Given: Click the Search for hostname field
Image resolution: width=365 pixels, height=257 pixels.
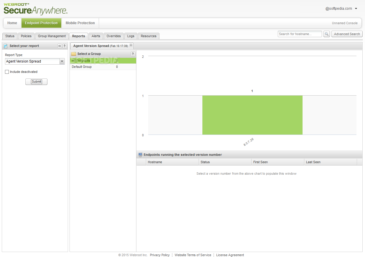Looking at the screenshot, I should point(300,34).
